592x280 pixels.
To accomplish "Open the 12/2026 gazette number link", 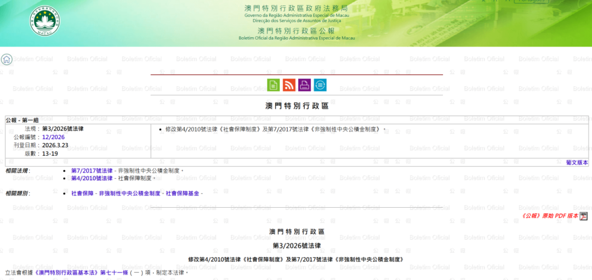I will coord(53,137).
